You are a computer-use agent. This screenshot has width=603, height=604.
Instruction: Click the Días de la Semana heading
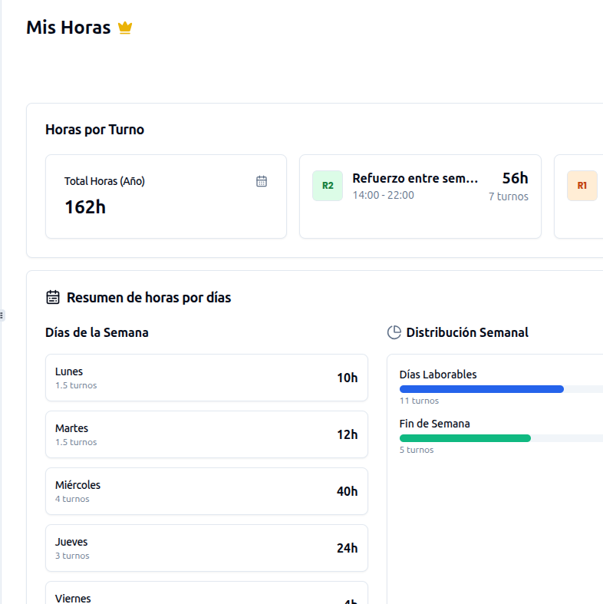[97, 332]
